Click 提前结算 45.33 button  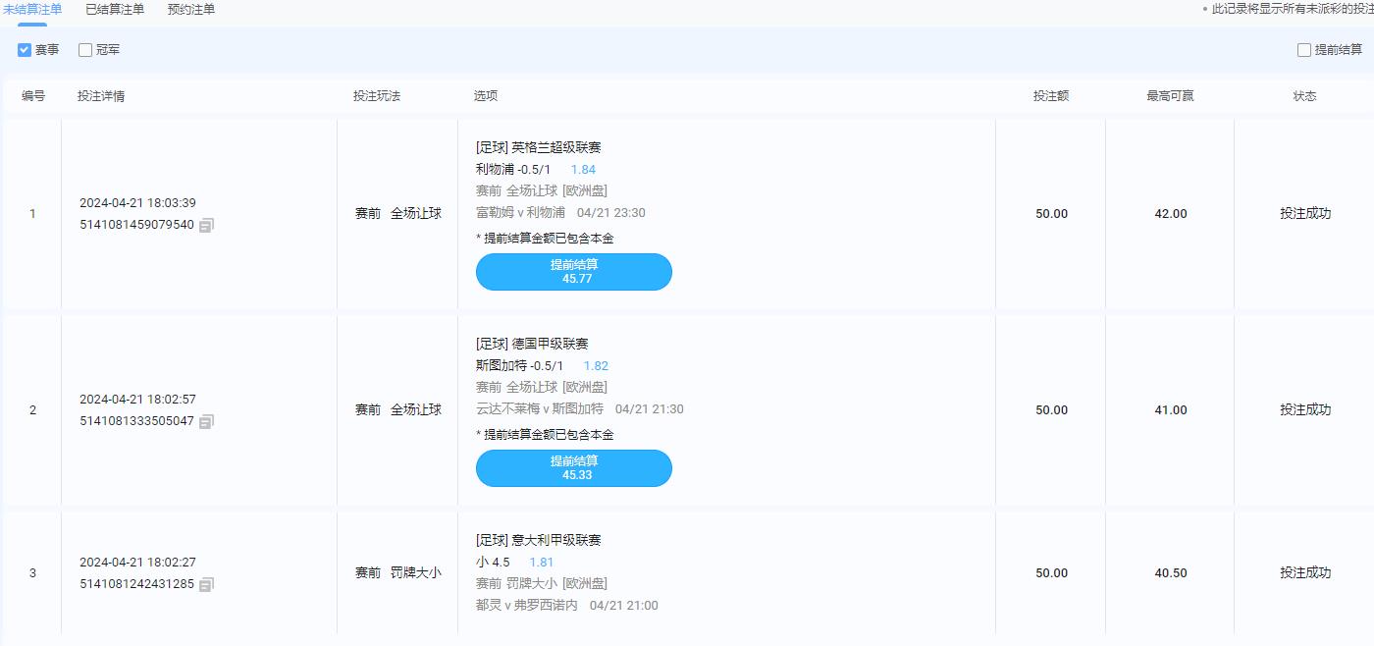point(574,468)
